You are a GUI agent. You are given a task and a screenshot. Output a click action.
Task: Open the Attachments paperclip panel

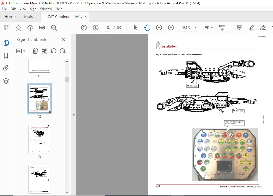(x=6, y=68)
